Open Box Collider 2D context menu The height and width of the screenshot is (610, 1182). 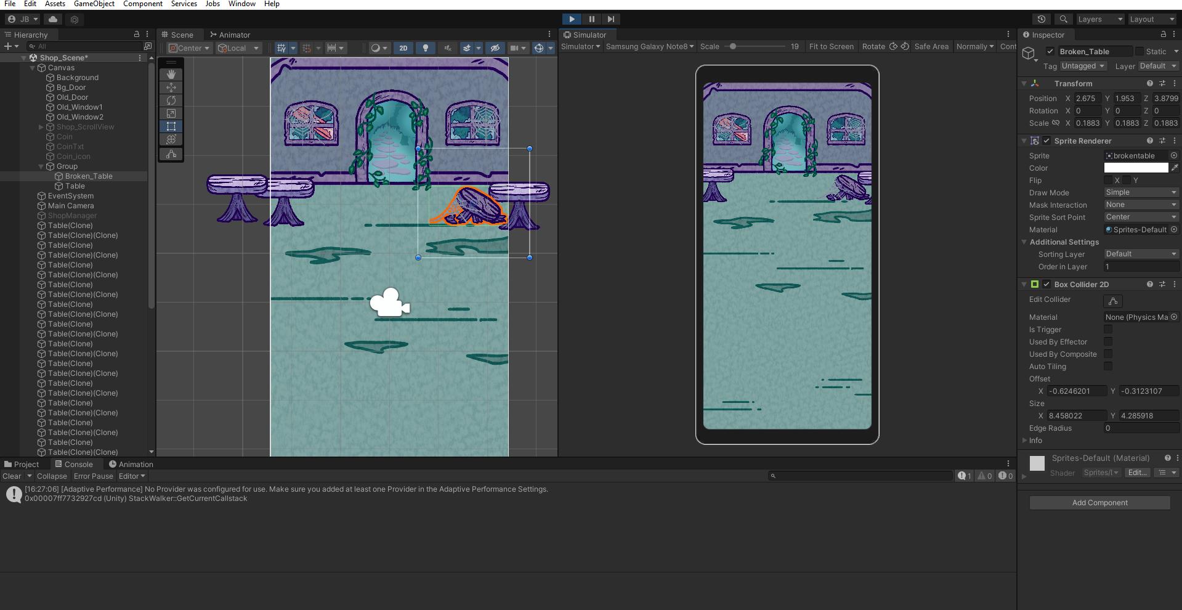click(x=1175, y=284)
